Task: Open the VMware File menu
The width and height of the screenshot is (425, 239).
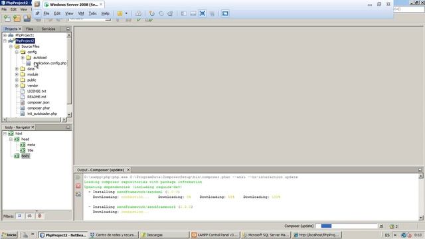Action: pyautogui.click(x=46, y=13)
